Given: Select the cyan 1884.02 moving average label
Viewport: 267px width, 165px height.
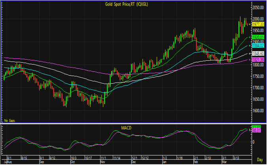Looking at the screenshot, I should [258, 46].
